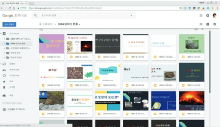Open Drive settings gear icon
The image size is (222, 127).
pos(215,24)
